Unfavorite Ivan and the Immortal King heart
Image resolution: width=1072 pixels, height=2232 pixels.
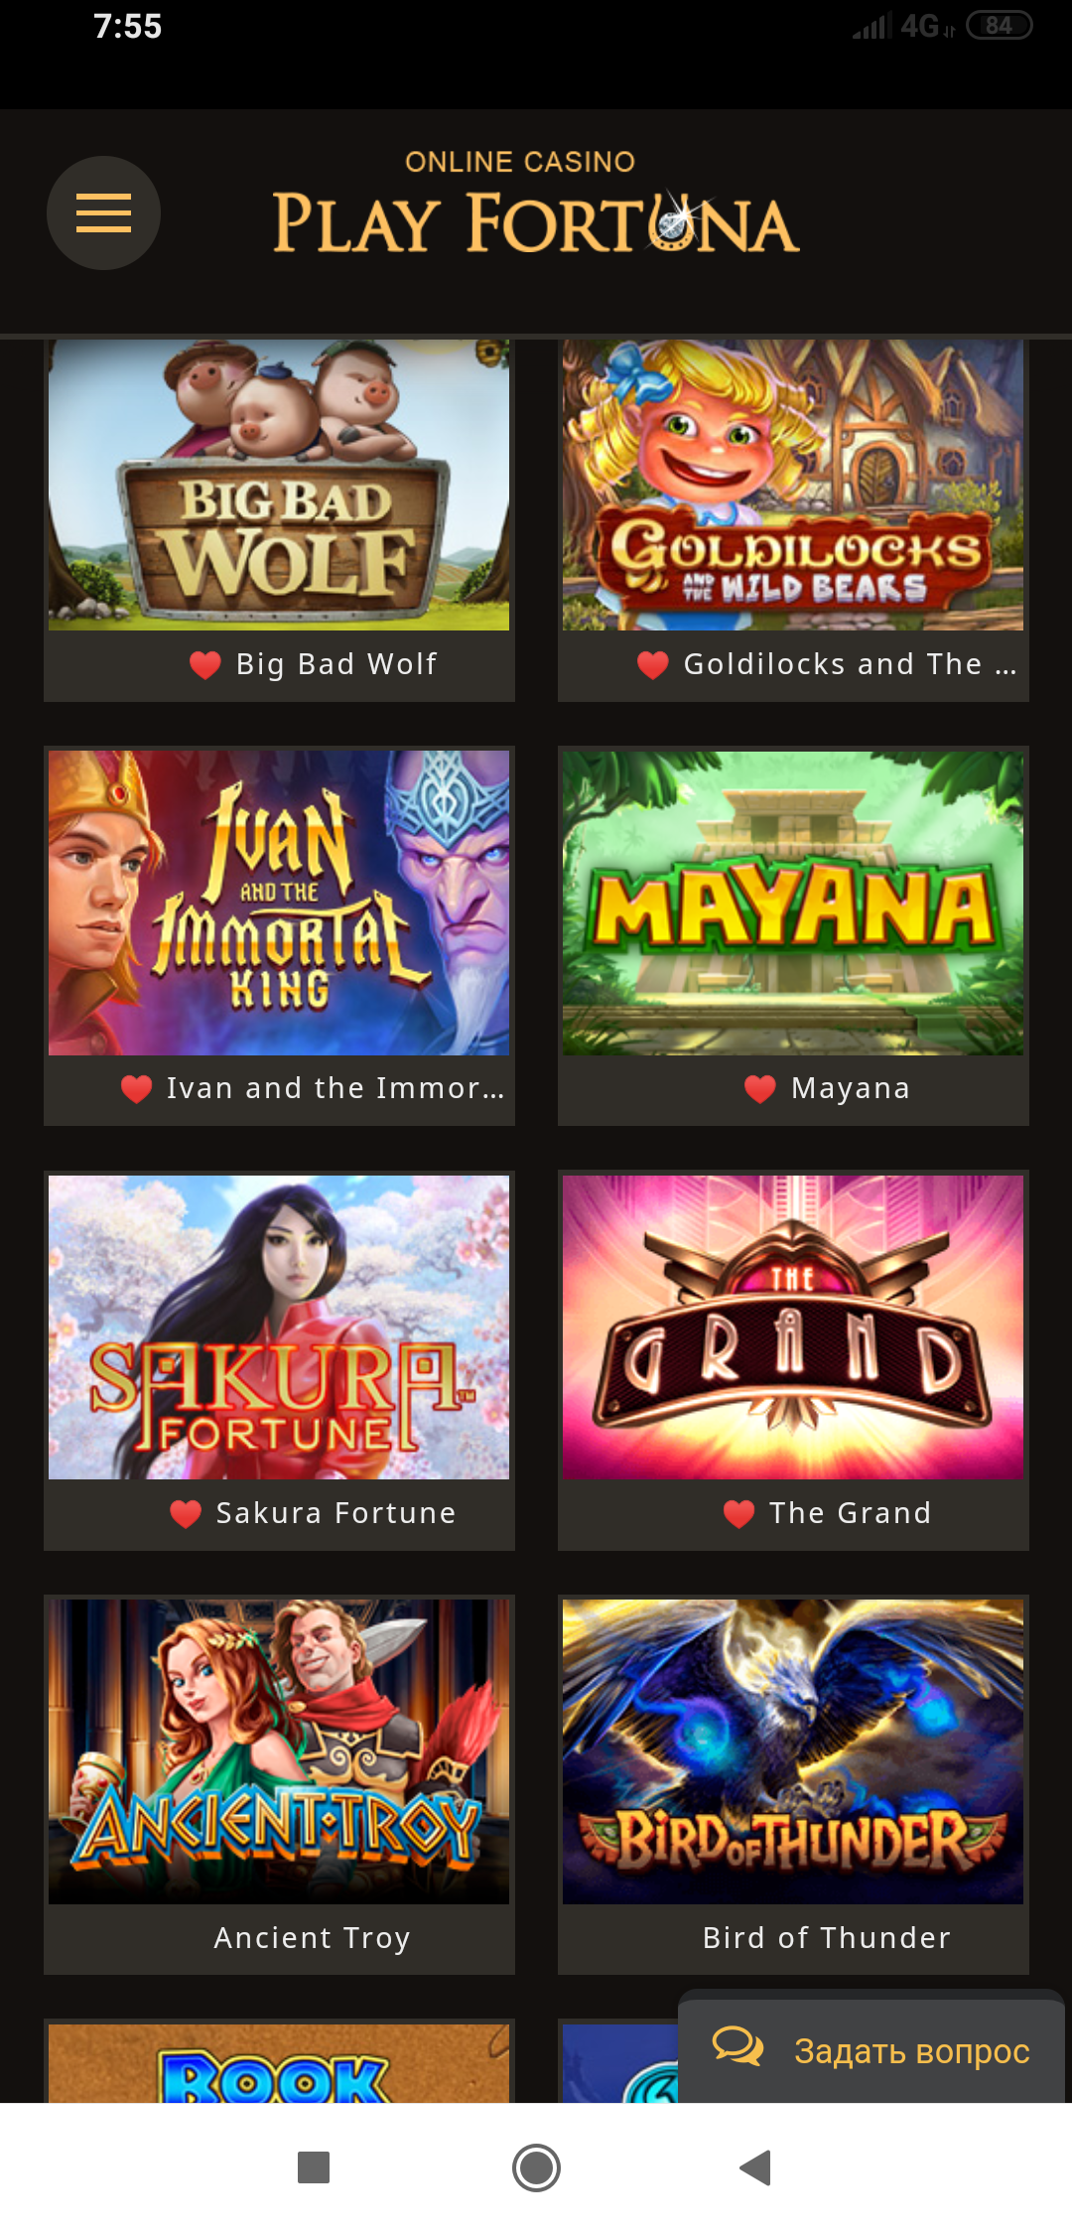pyautogui.click(x=136, y=1089)
